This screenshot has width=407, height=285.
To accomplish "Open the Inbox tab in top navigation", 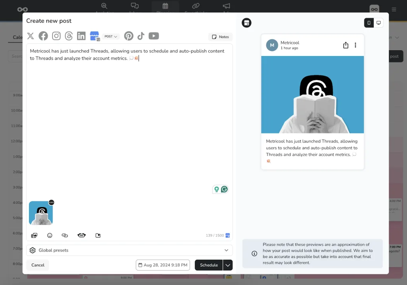I will [x=135, y=6].
